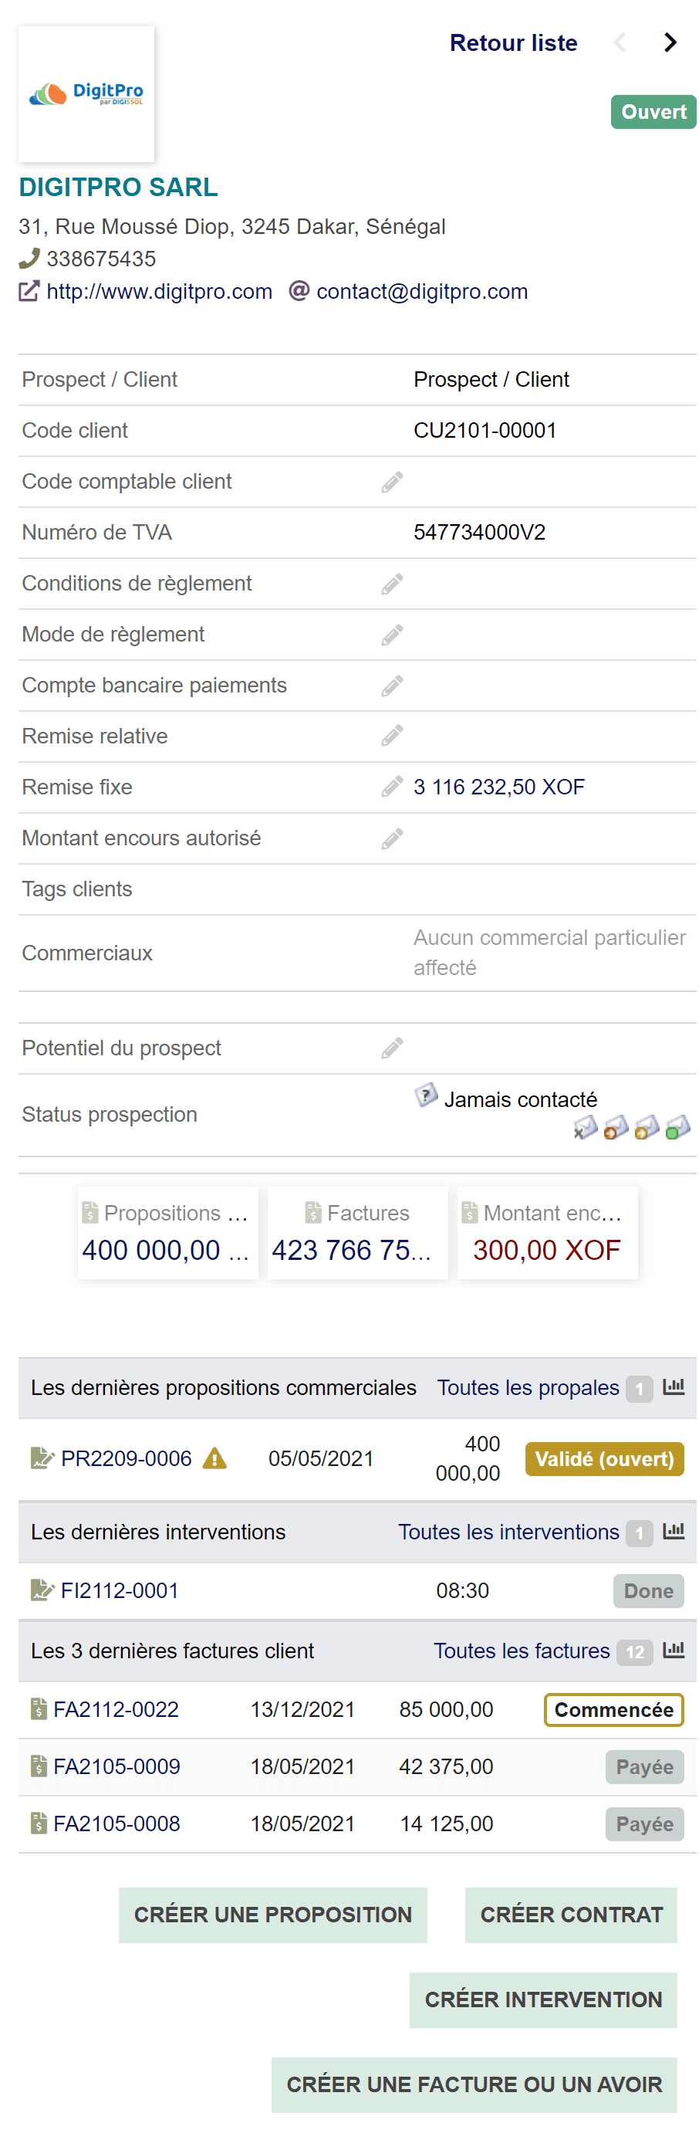
Task: Edit Code comptable client with pencil icon
Action: click(x=392, y=482)
